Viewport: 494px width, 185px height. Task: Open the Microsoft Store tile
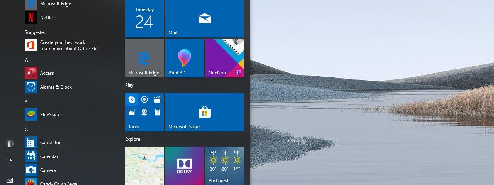[x=204, y=112]
